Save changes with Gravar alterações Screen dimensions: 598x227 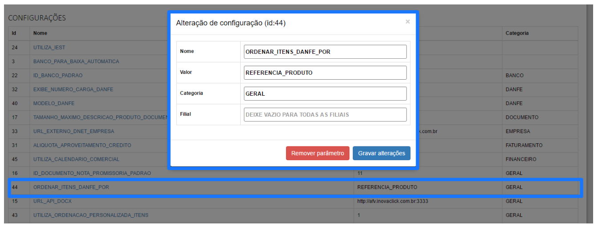(381, 153)
